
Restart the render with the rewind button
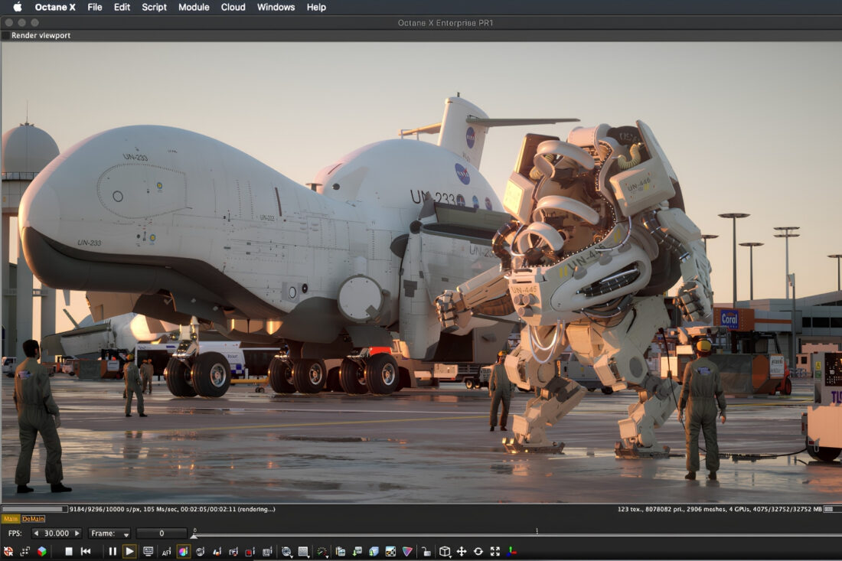86,551
